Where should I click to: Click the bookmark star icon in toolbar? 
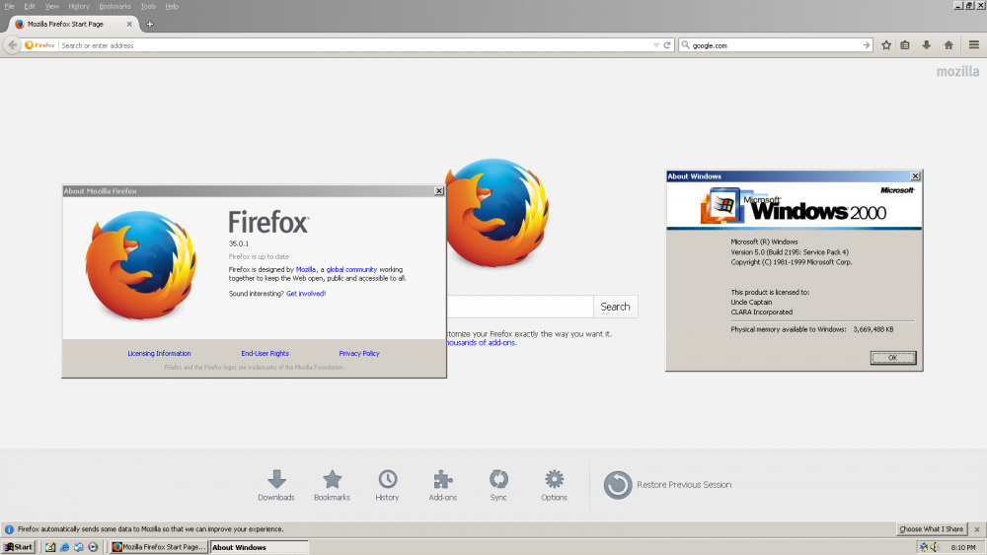click(x=886, y=45)
